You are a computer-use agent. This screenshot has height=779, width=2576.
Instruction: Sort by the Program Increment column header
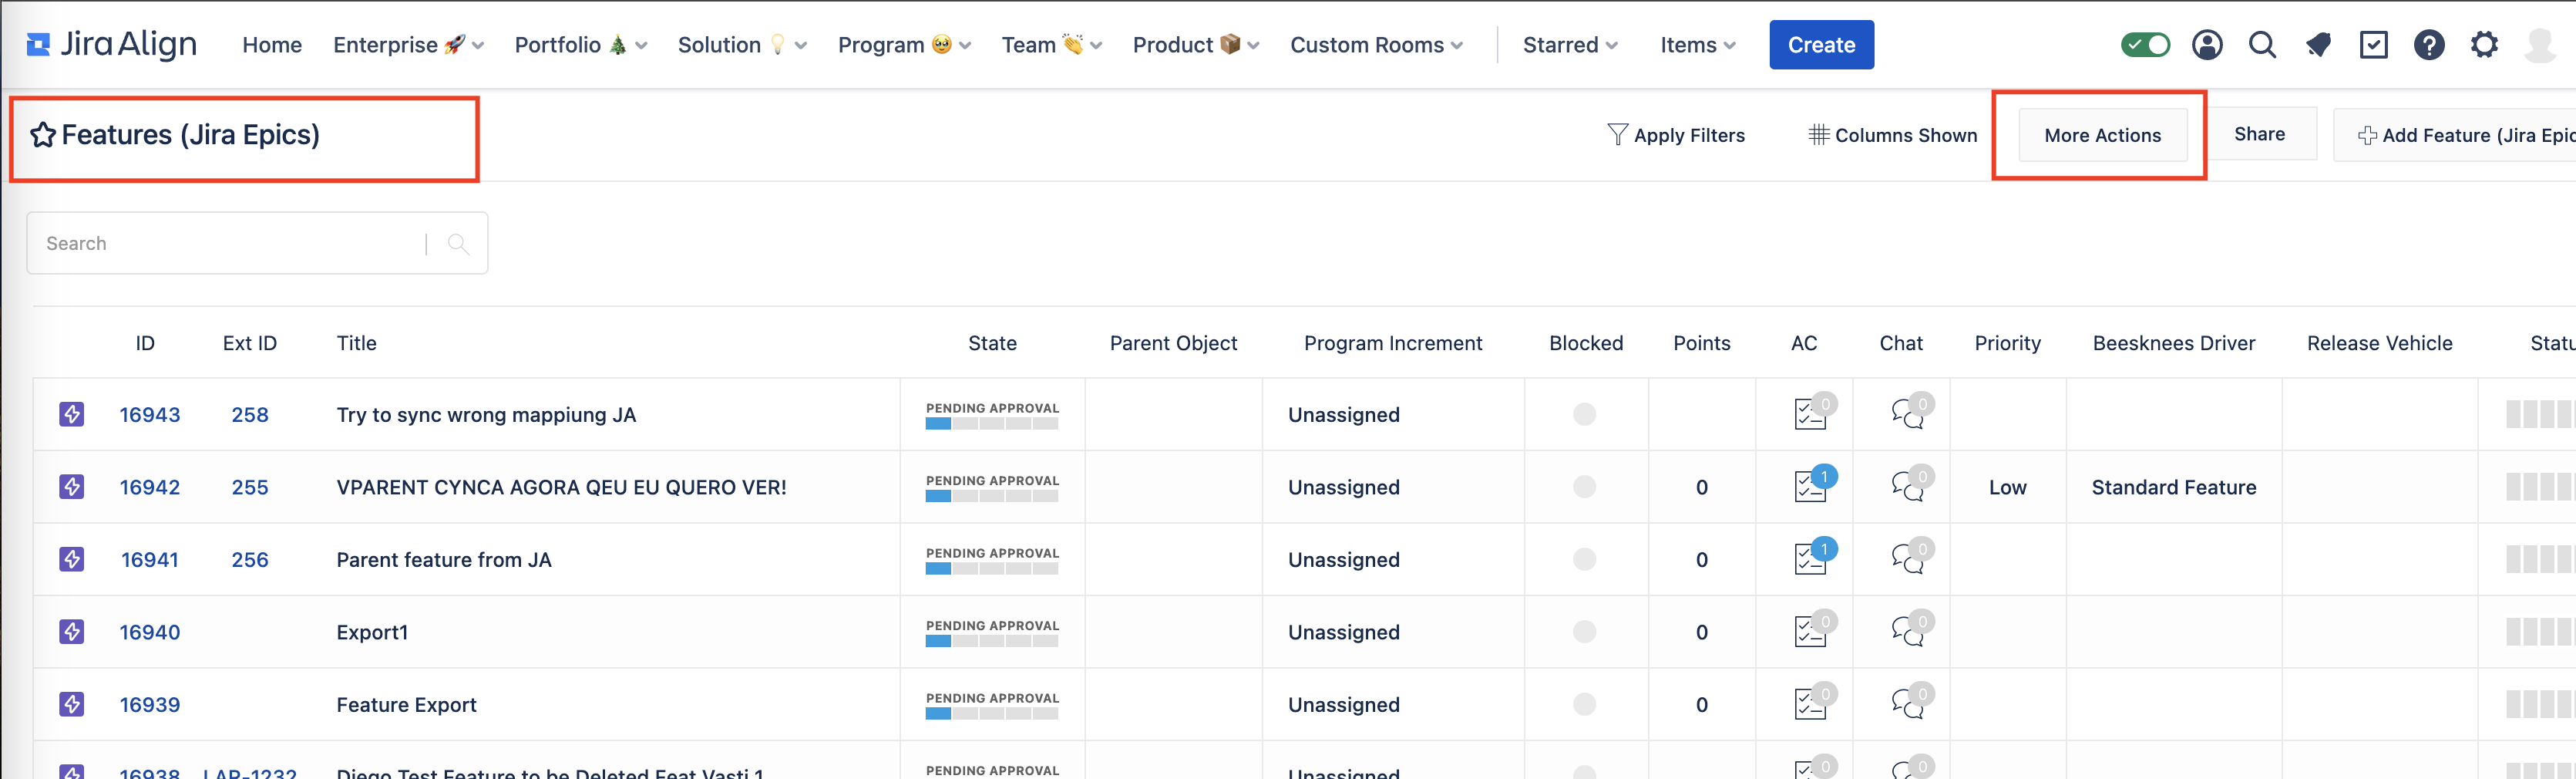pos(1393,343)
